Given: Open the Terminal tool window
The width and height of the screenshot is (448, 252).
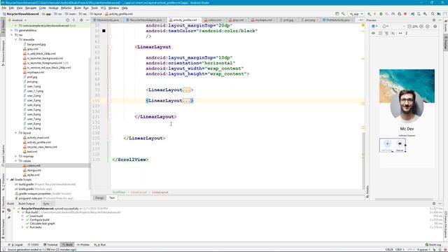Looking at the screenshot, I should coord(50,244).
